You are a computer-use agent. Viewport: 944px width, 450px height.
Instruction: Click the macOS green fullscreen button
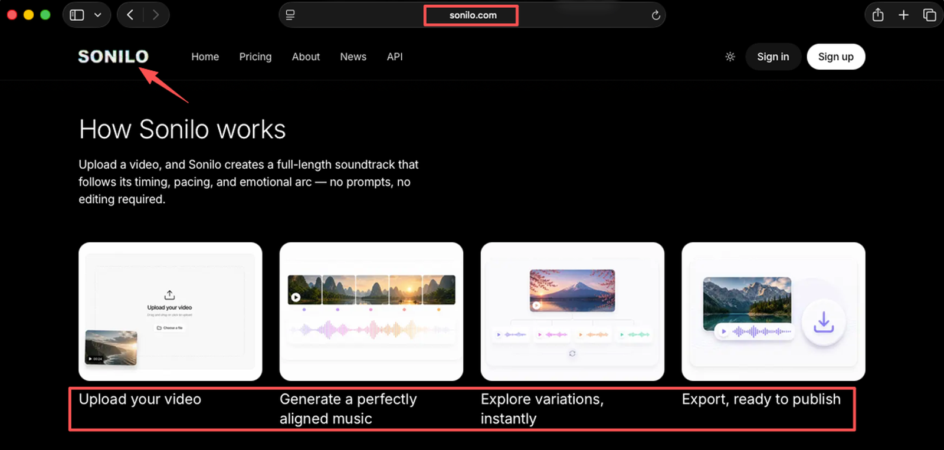point(45,15)
